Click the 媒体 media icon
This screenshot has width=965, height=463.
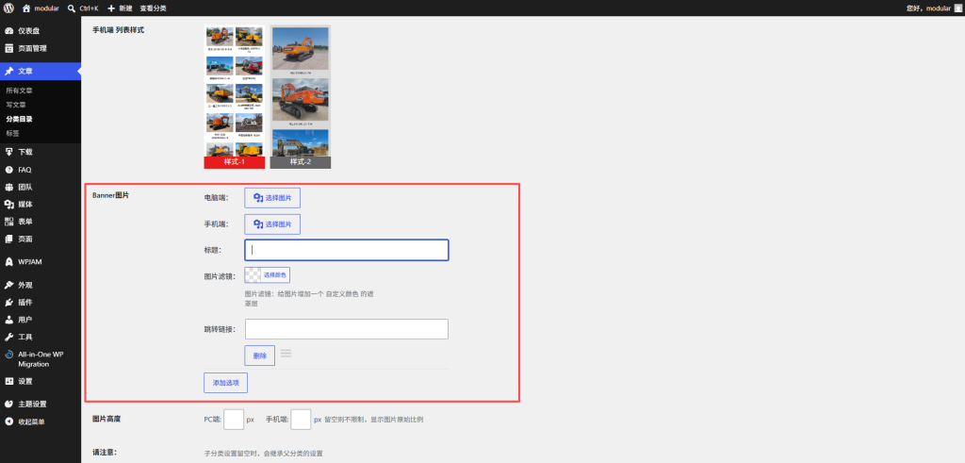(8, 204)
